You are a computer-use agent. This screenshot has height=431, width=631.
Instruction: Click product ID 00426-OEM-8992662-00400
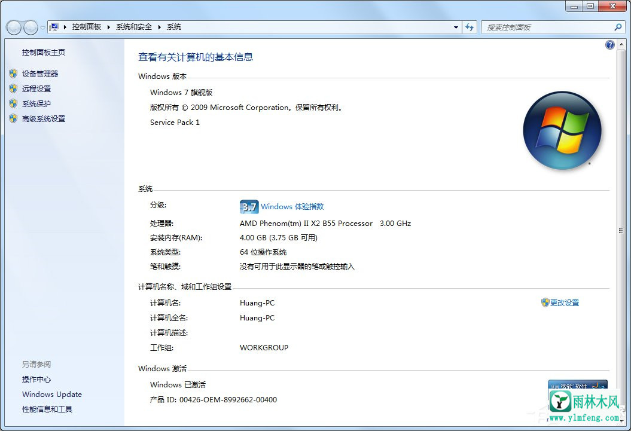pos(228,400)
